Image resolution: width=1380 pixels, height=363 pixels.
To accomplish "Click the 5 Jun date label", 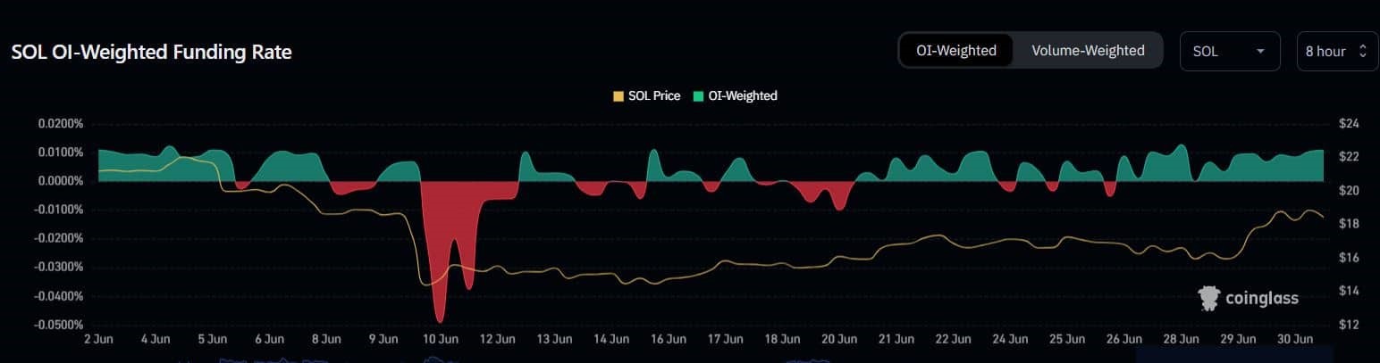I will click(x=212, y=339).
